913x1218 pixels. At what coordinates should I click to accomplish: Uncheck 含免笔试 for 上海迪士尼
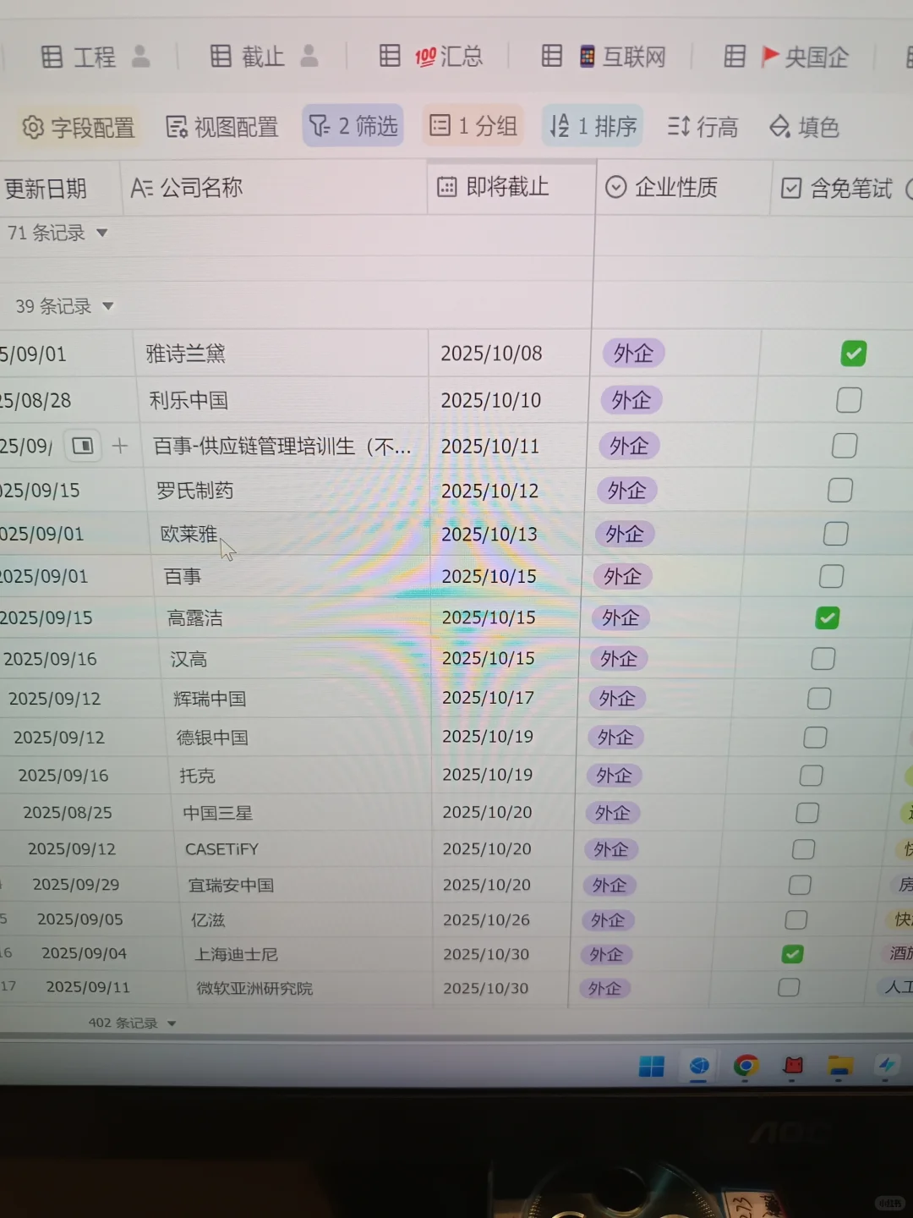(x=792, y=953)
